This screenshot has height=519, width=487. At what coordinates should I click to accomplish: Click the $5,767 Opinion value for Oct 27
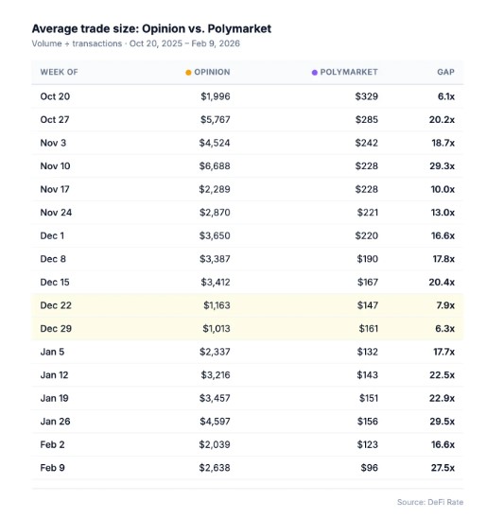point(216,120)
